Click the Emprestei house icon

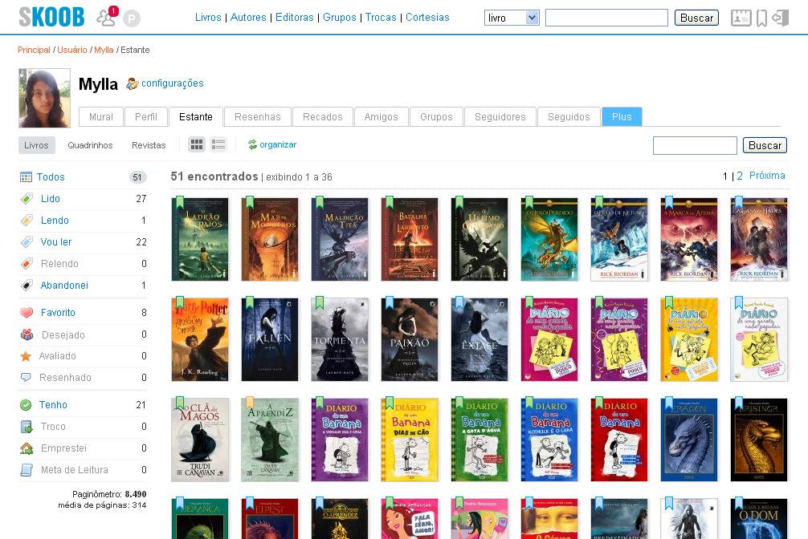[27, 448]
